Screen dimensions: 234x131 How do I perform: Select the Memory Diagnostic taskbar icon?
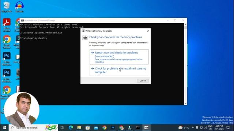tap(146, 128)
